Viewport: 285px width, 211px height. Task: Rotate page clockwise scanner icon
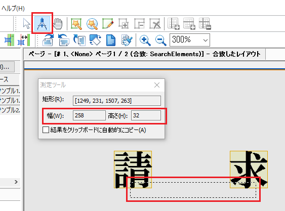pyautogui.click(x=48, y=40)
